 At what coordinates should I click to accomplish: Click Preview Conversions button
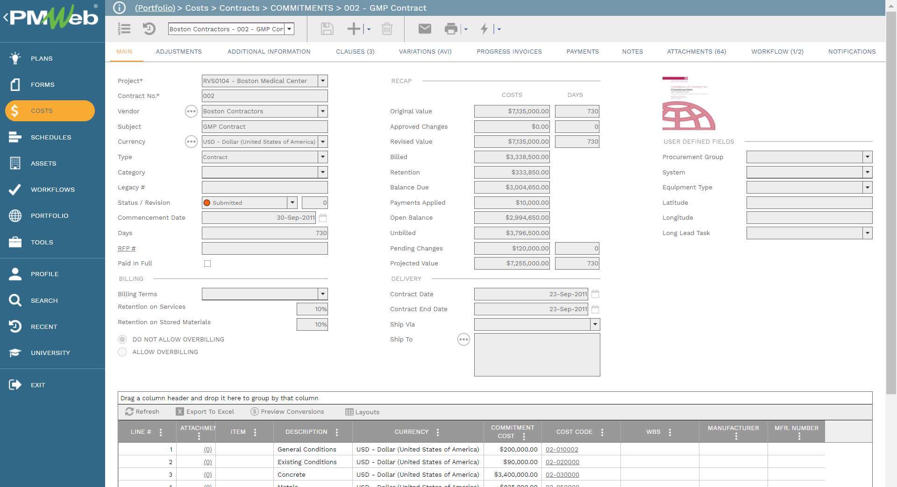[x=287, y=411]
